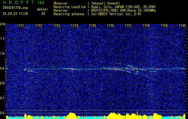Viewport: 188px width, 119px height.
Task: Click the 1.0 kHz axis label
Action: (x=2, y=54)
